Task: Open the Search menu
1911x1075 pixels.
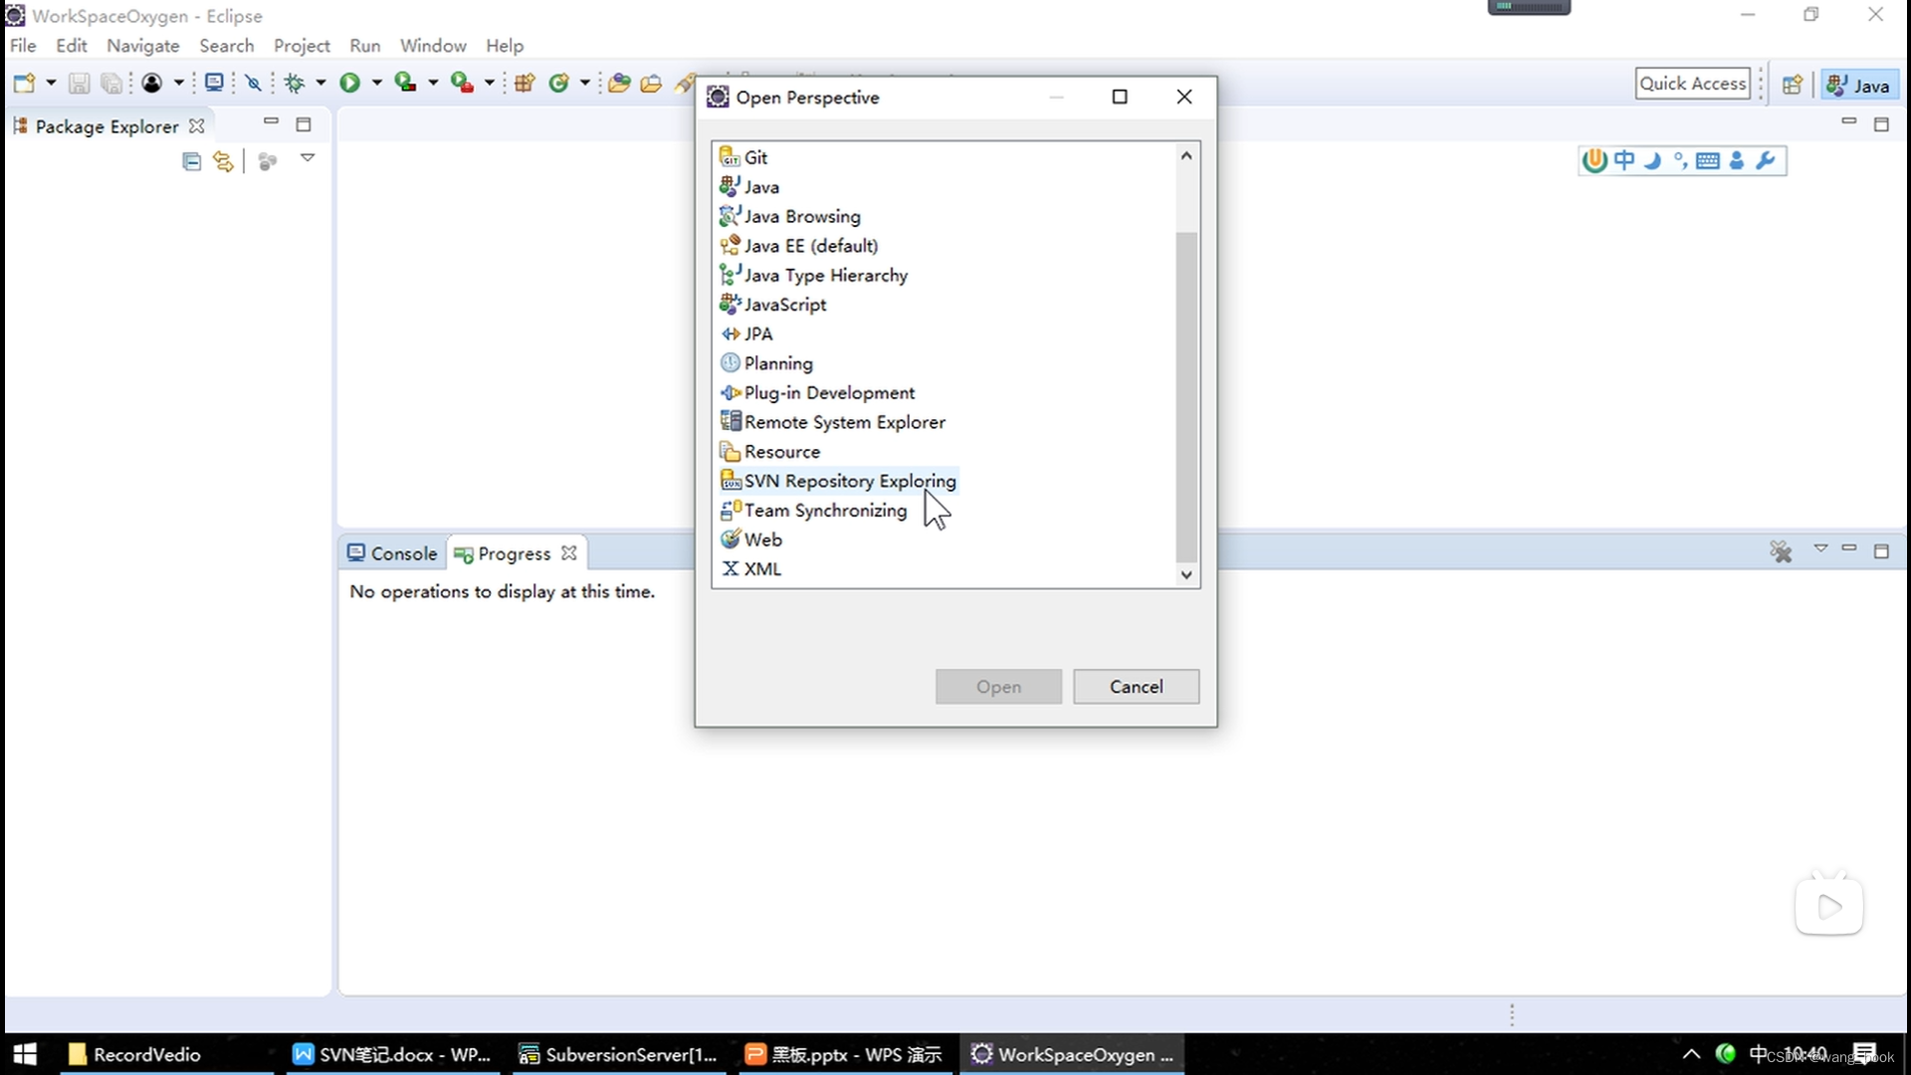Action: click(226, 46)
